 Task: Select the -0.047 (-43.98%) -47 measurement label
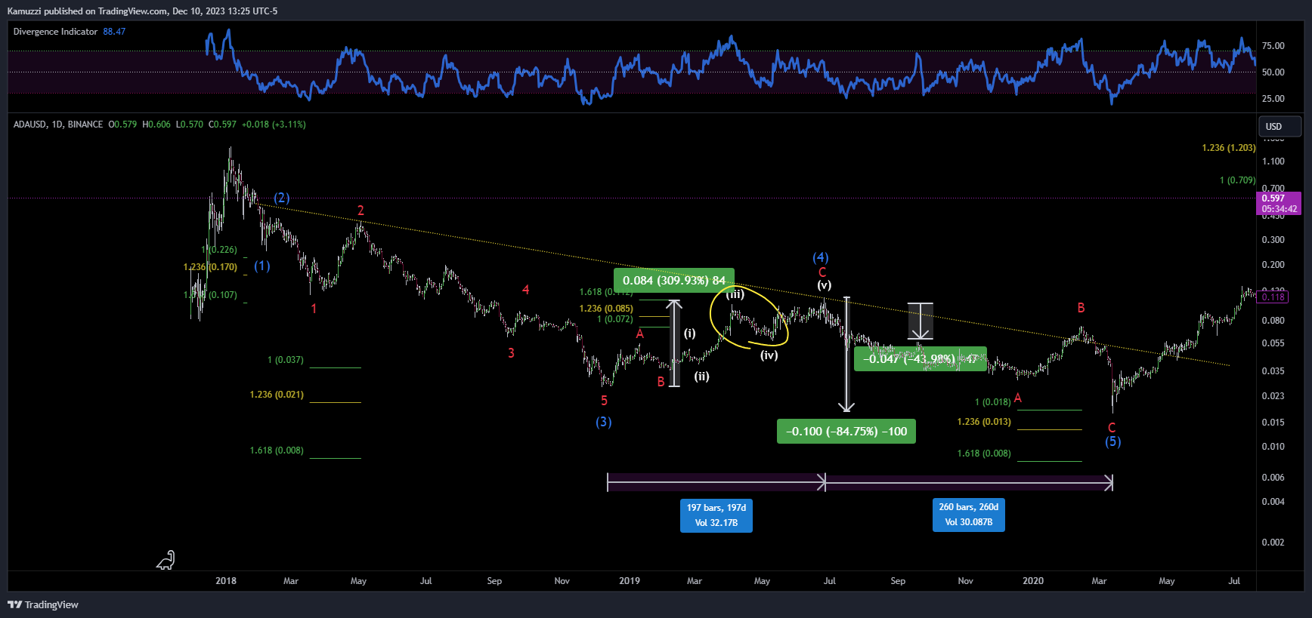(920, 359)
